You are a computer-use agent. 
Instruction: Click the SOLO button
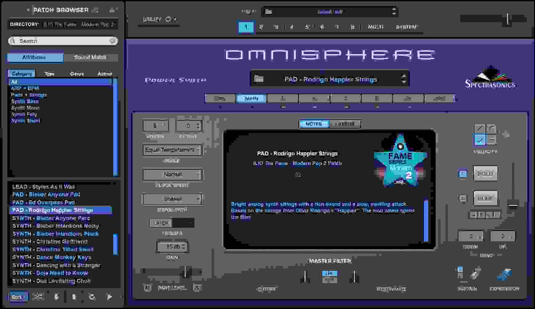pyautogui.click(x=485, y=173)
